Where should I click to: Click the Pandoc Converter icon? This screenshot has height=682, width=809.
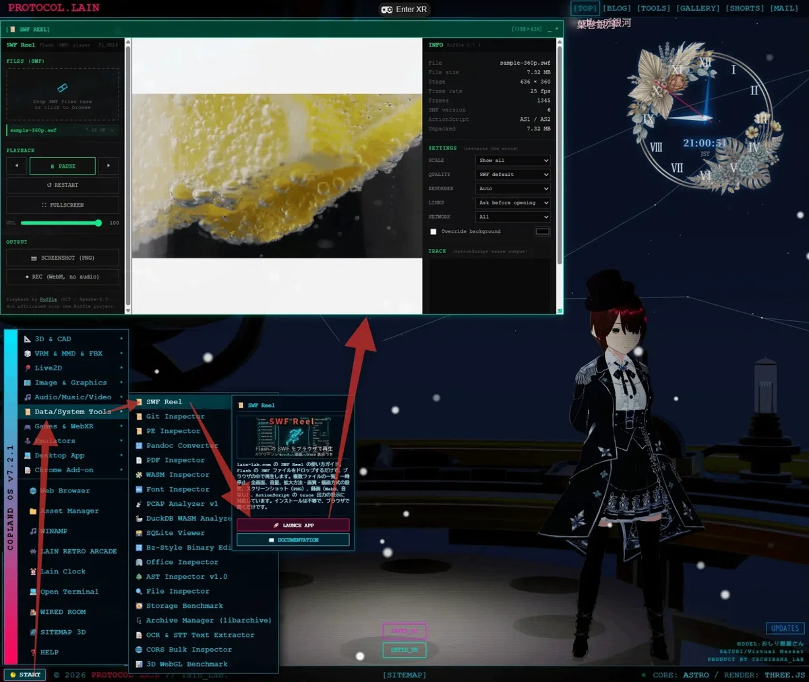(139, 445)
